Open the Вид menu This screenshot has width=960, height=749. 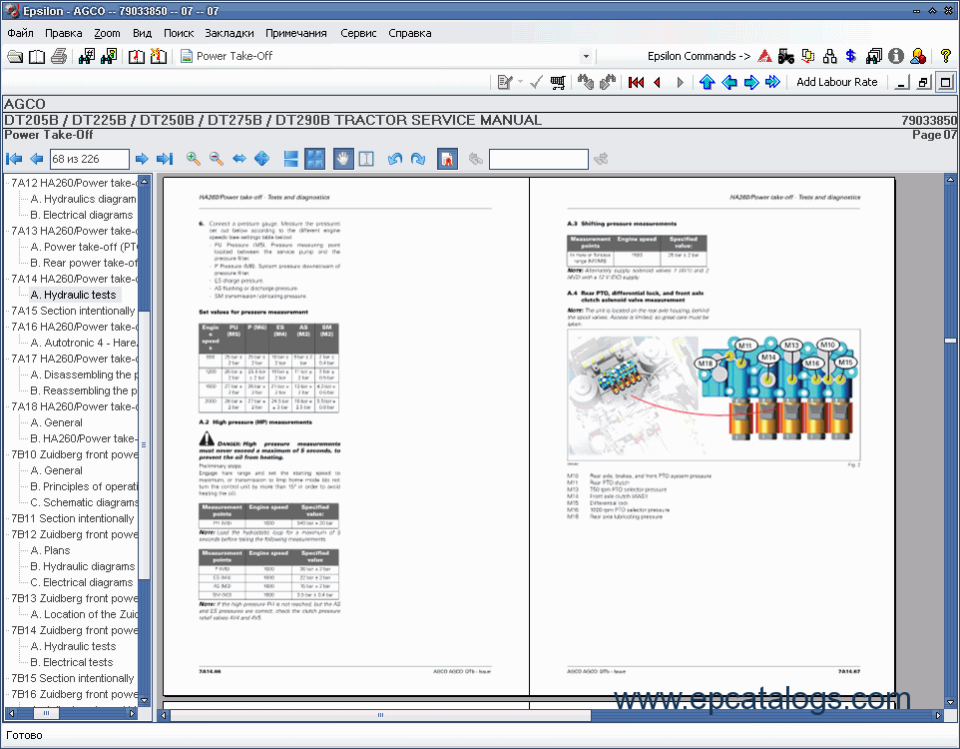(x=142, y=33)
